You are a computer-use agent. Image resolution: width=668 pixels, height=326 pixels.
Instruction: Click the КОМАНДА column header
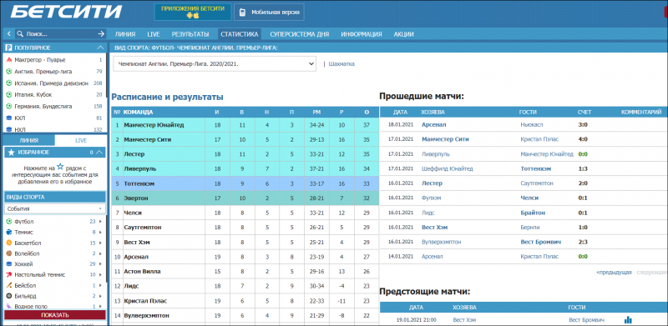[x=138, y=113]
